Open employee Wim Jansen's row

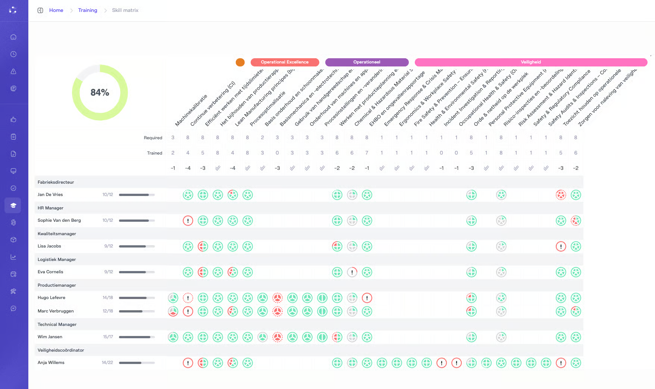pyautogui.click(x=50, y=337)
